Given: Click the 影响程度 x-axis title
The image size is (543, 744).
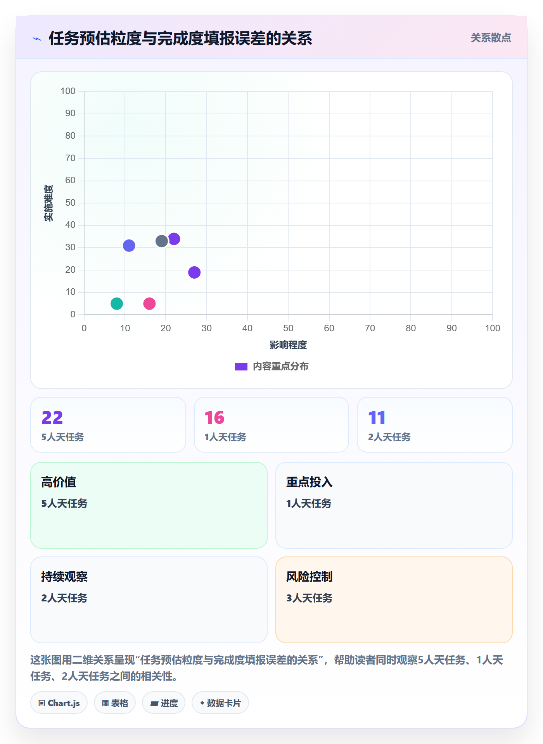Looking at the screenshot, I should [288, 345].
